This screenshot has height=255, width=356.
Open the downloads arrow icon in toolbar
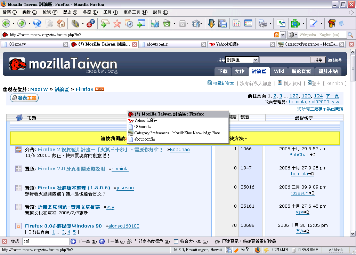(x=211, y=24)
